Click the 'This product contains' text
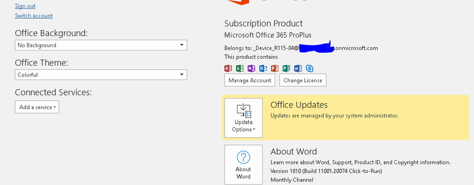 (x=251, y=57)
